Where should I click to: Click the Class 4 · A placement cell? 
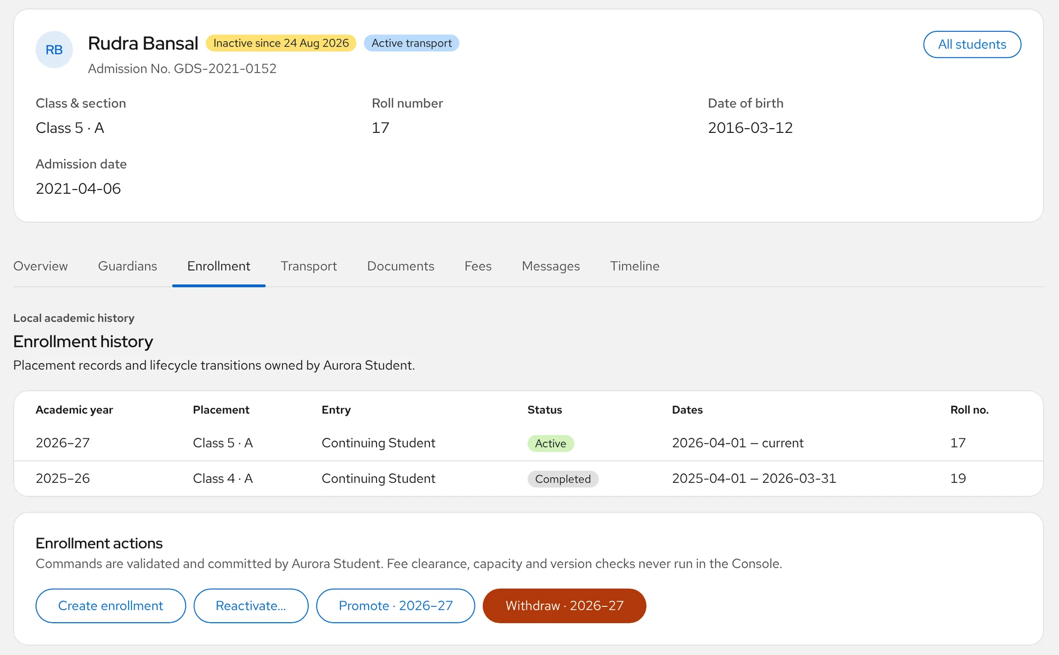point(223,478)
